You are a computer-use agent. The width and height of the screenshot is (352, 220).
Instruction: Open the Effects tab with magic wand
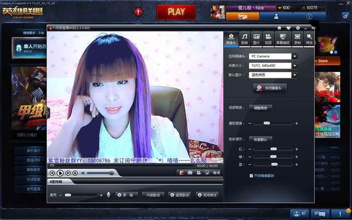point(309,39)
